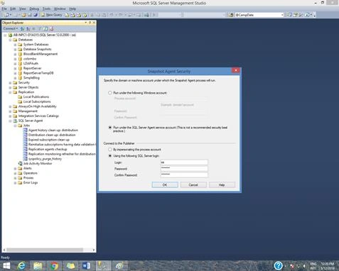Click the Open File folder icon in toolbar
The image size is (339, 271).
[23, 15]
